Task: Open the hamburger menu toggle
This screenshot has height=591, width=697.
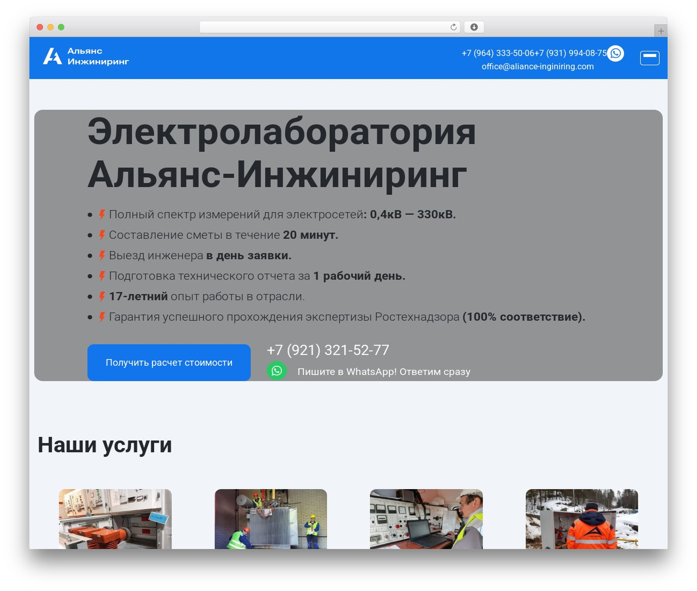Action: click(x=650, y=58)
